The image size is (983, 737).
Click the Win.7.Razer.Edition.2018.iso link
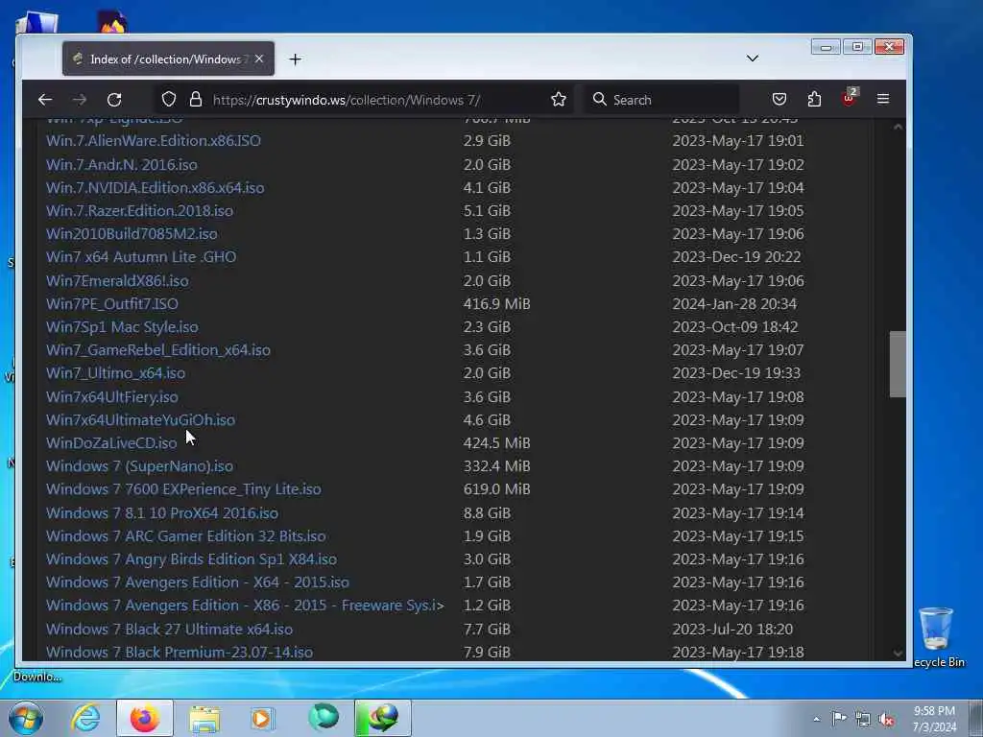tap(139, 210)
